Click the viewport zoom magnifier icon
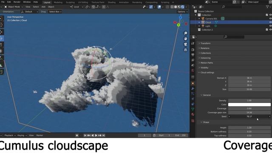The height and width of the screenshot is (153, 272). pyautogui.click(x=185, y=33)
